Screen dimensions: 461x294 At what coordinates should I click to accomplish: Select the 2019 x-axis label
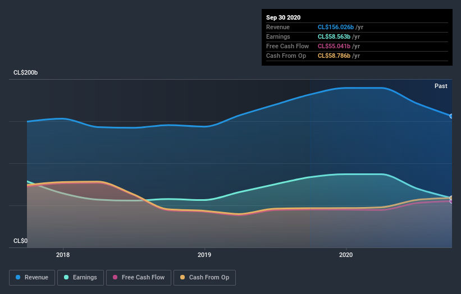(204, 255)
